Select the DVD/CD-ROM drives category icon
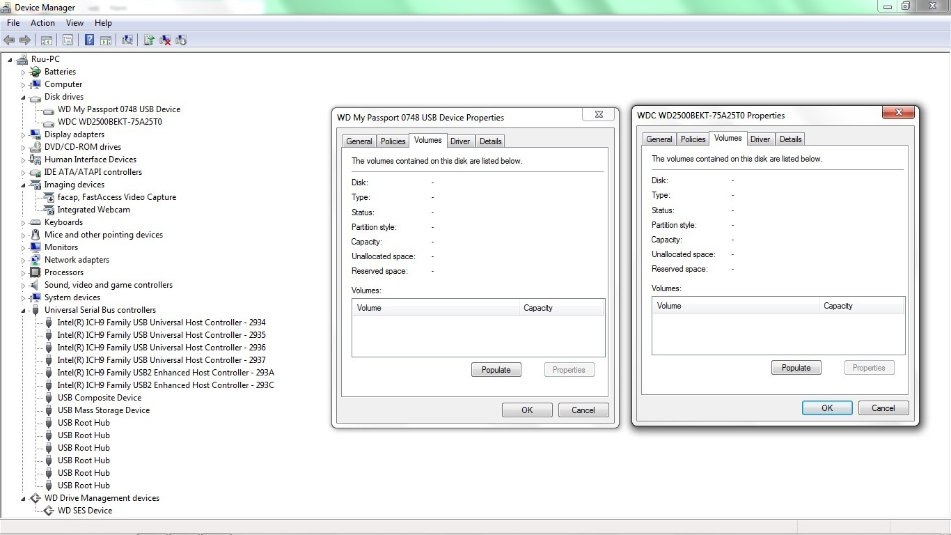The width and height of the screenshot is (951, 535). (36, 147)
